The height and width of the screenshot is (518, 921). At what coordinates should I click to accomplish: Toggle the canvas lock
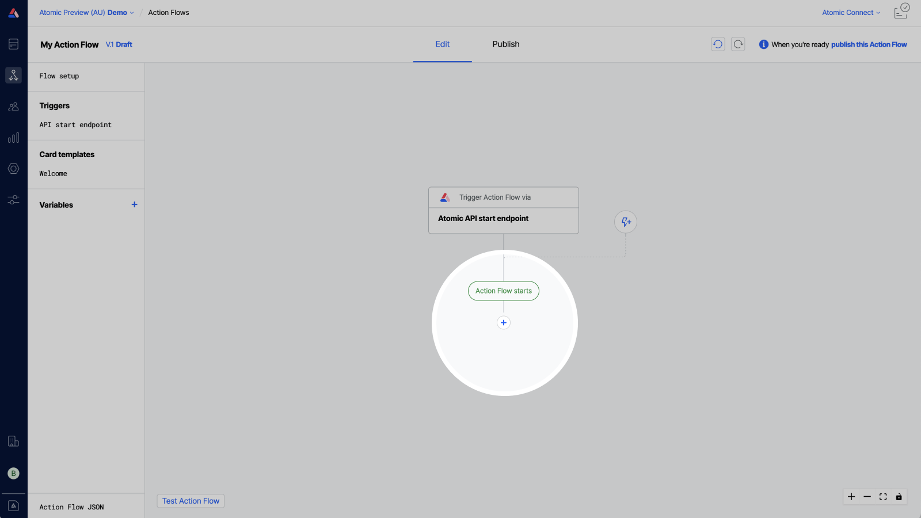click(899, 497)
